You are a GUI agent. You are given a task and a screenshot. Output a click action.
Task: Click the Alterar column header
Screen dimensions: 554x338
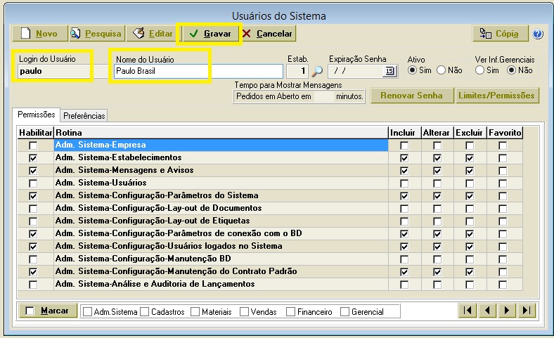point(437,132)
